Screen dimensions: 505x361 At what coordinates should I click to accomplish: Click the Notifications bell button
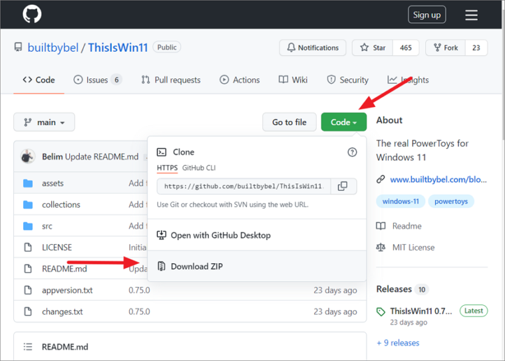(313, 48)
